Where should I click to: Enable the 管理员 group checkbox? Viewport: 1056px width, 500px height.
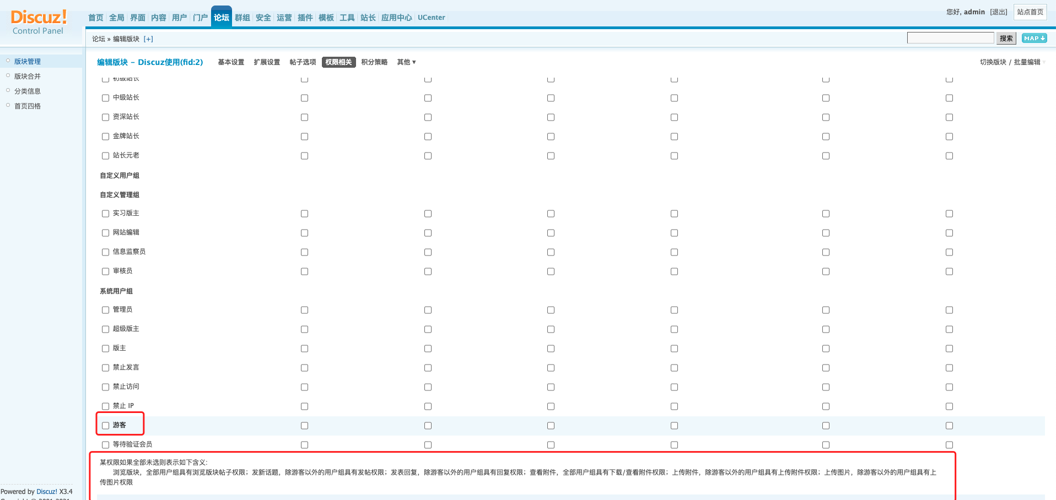click(106, 310)
